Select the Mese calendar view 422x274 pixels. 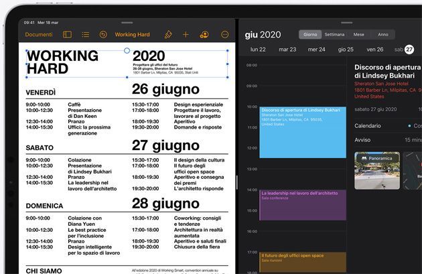[359, 34]
